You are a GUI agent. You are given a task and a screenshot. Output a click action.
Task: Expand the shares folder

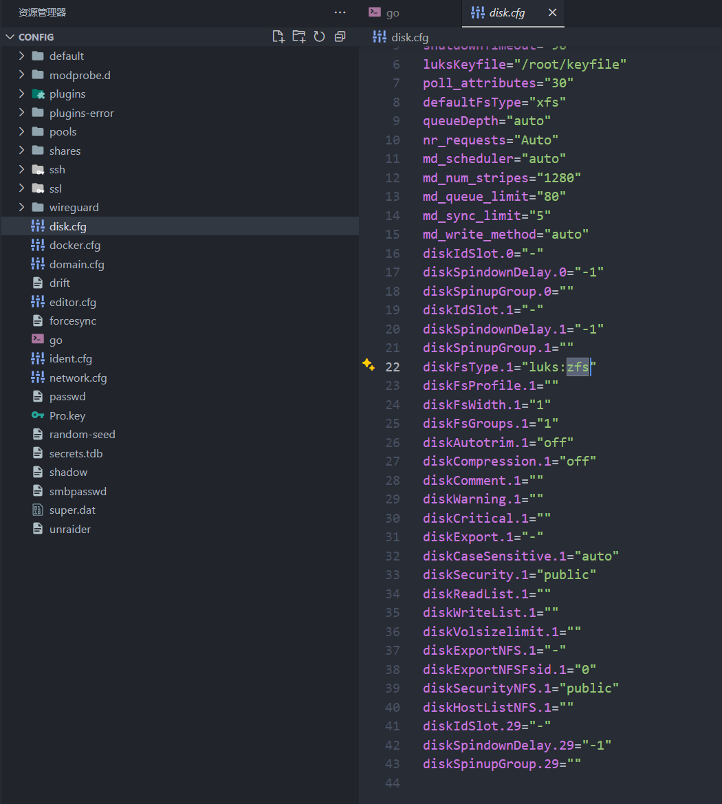tap(21, 151)
